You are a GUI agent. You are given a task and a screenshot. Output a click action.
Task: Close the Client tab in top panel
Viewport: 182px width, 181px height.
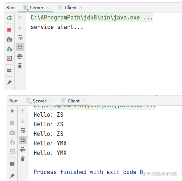pos(81,8)
